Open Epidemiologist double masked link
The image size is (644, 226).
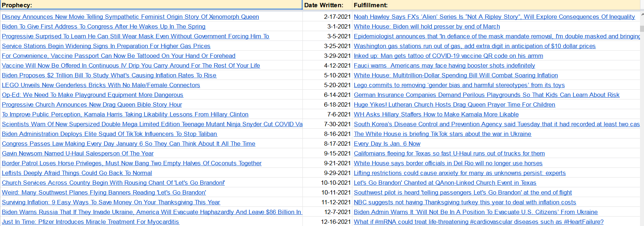click(x=497, y=36)
